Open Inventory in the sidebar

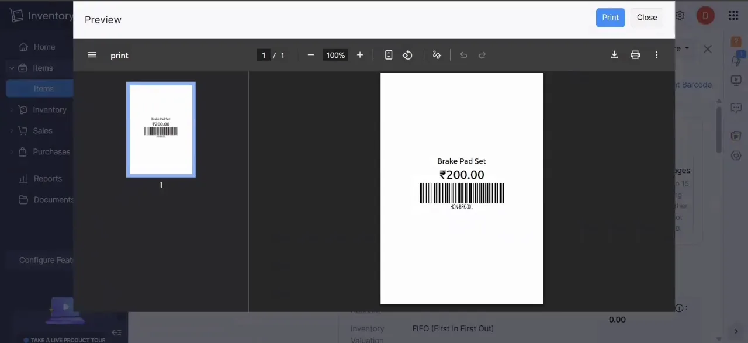(50, 110)
